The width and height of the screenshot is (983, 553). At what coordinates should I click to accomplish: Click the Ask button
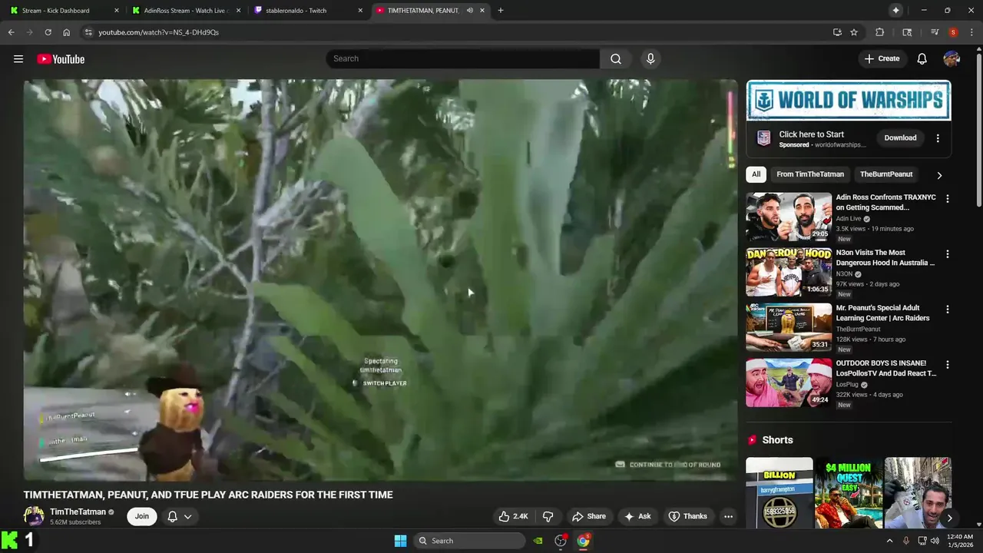click(x=637, y=516)
